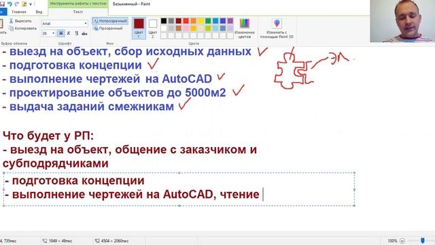Open the Customize Quick Access Toolbar arrow
Viewport: 435px width, 245px height.
pyautogui.click(x=31, y=4)
